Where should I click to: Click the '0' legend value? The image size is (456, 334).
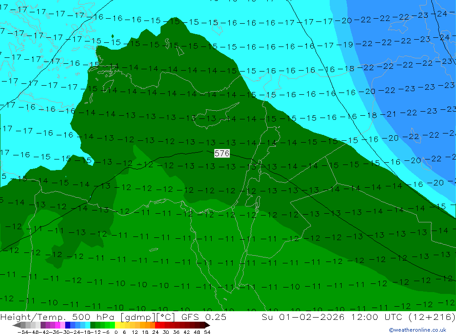click(x=116, y=332)
